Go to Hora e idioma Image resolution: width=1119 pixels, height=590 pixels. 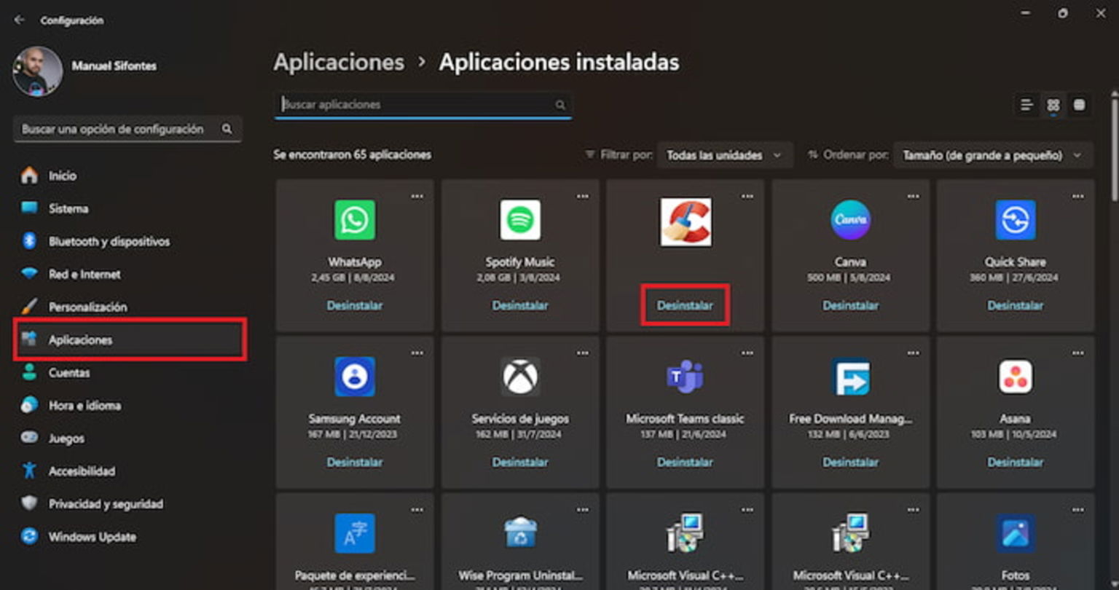(x=129, y=405)
